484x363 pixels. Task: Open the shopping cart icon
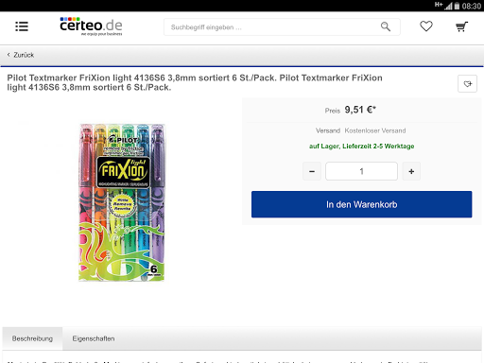tap(461, 26)
